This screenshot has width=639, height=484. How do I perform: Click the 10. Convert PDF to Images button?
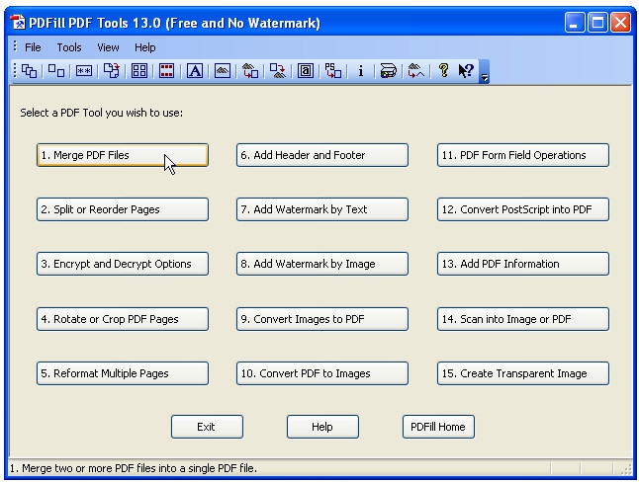pos(322,373)
